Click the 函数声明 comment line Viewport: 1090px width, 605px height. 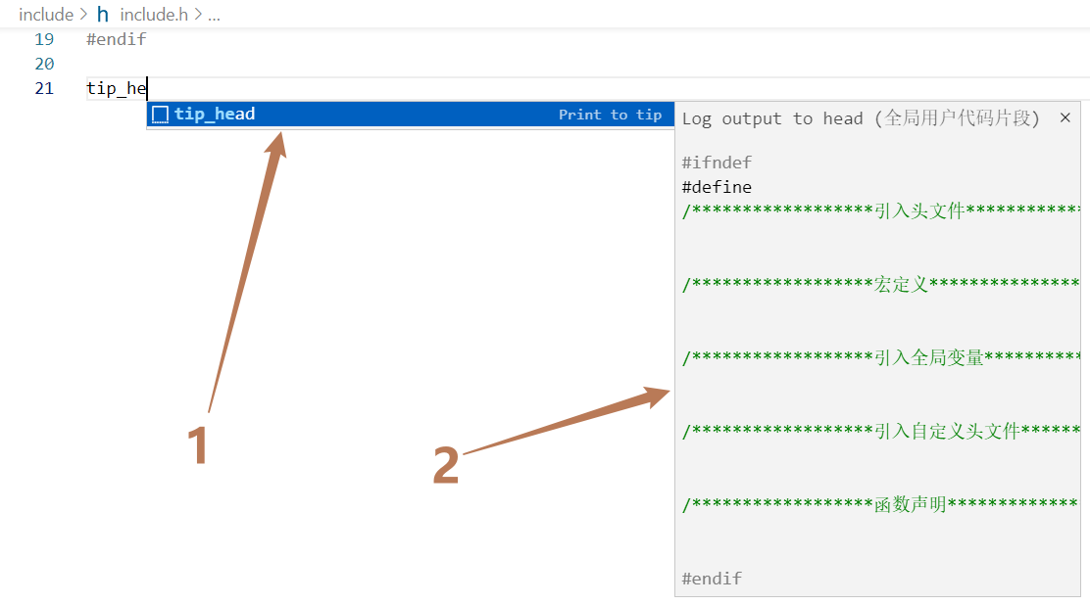click(880, 505)
